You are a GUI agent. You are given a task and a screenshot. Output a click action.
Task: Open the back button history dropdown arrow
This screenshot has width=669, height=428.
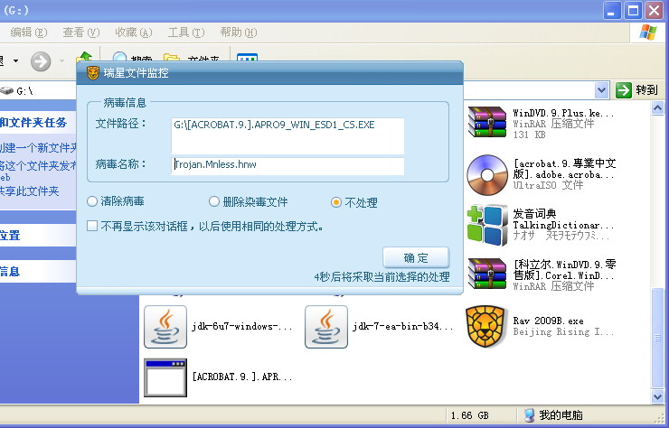pyautogui.click(x=15, y=61)
